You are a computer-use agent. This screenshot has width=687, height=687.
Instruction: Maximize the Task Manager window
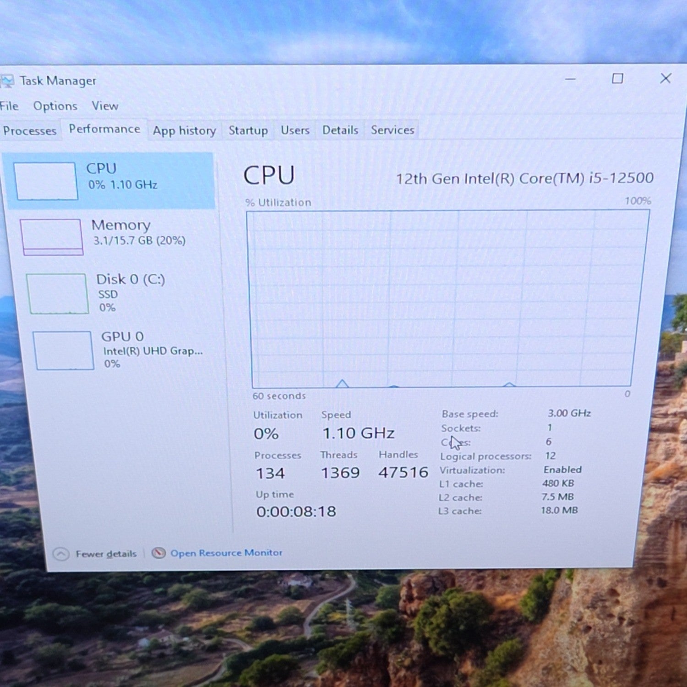tap(617, 78)
